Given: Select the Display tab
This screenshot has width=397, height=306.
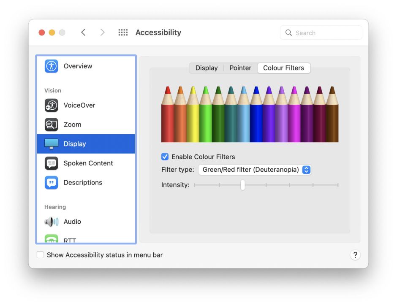Looking at the screenshot, I should pos(207,68).
